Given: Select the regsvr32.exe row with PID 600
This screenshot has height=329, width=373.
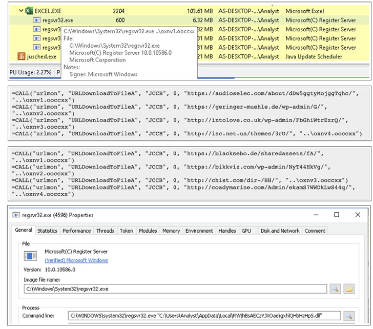Looking at the screenshot, I should 190,20.
